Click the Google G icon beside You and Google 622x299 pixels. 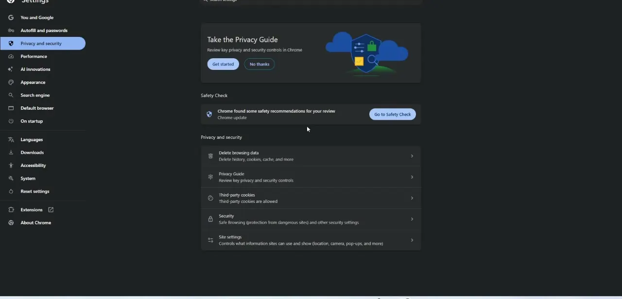pos(11,17)
